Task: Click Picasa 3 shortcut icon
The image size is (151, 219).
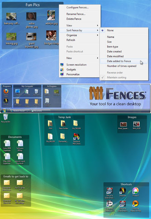Action: click(135, 191)
